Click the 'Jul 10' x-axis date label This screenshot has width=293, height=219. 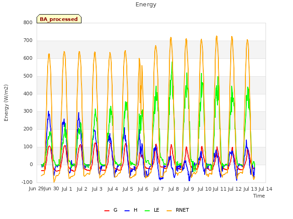coord(205,189)
